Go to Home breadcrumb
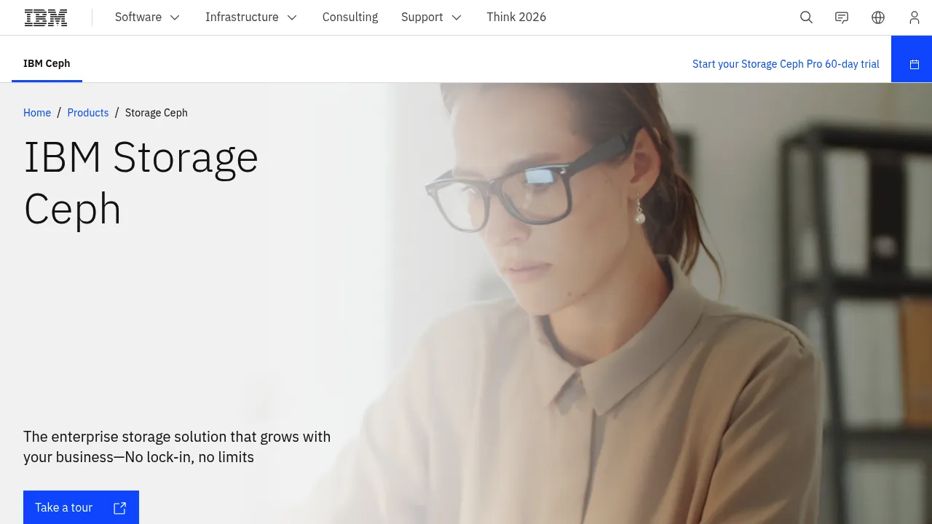 point(37,113)
